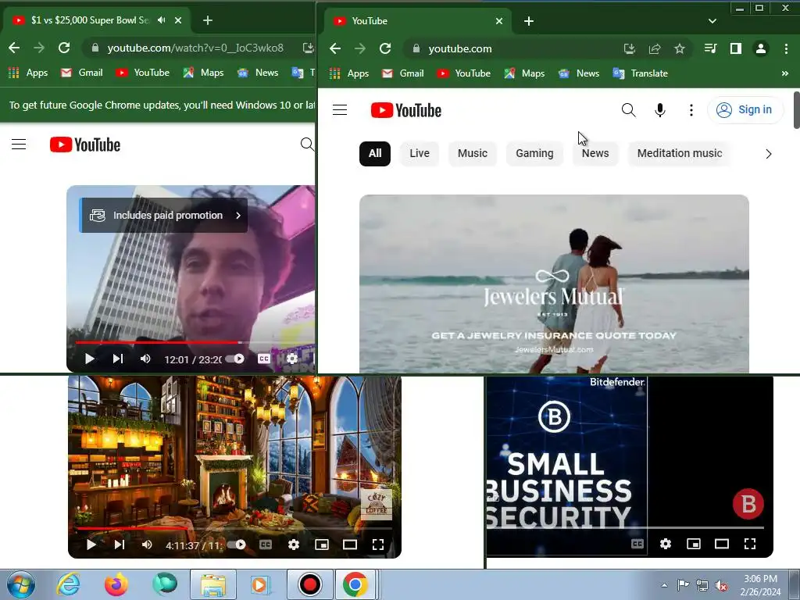Image resolution: width=800 pixels, height=600 pixels.
Task: Select the Music category chip
Action: click(473, 154)
